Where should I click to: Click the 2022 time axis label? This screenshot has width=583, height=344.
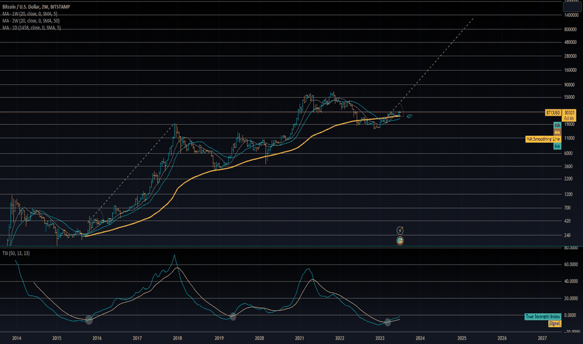click(340, 338)
